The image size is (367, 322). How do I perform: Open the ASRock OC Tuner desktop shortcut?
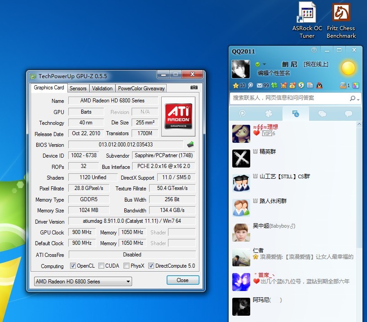click(x=307, y=21)
